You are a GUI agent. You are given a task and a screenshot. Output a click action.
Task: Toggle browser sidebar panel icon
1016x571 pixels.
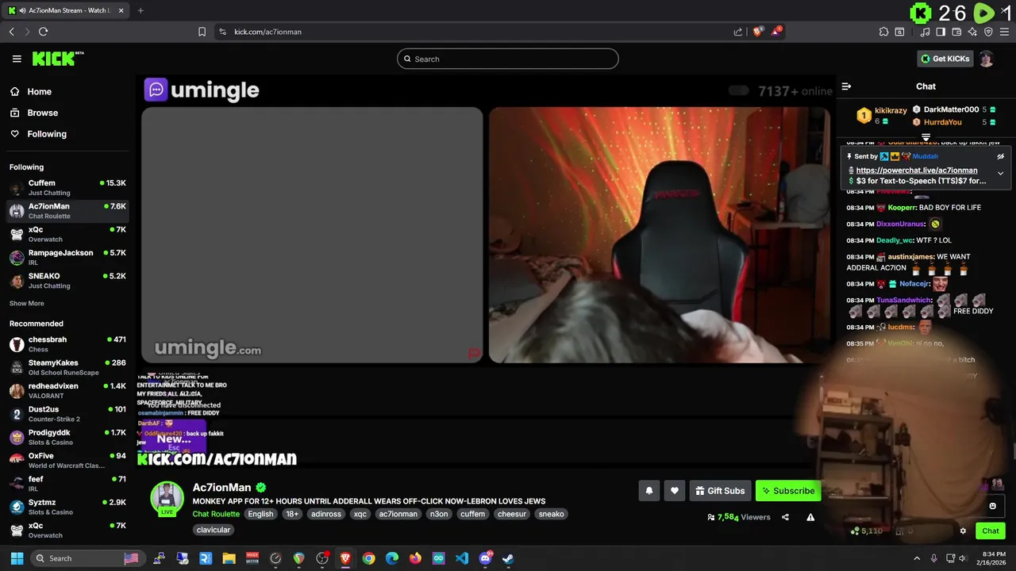click(941, 32)
